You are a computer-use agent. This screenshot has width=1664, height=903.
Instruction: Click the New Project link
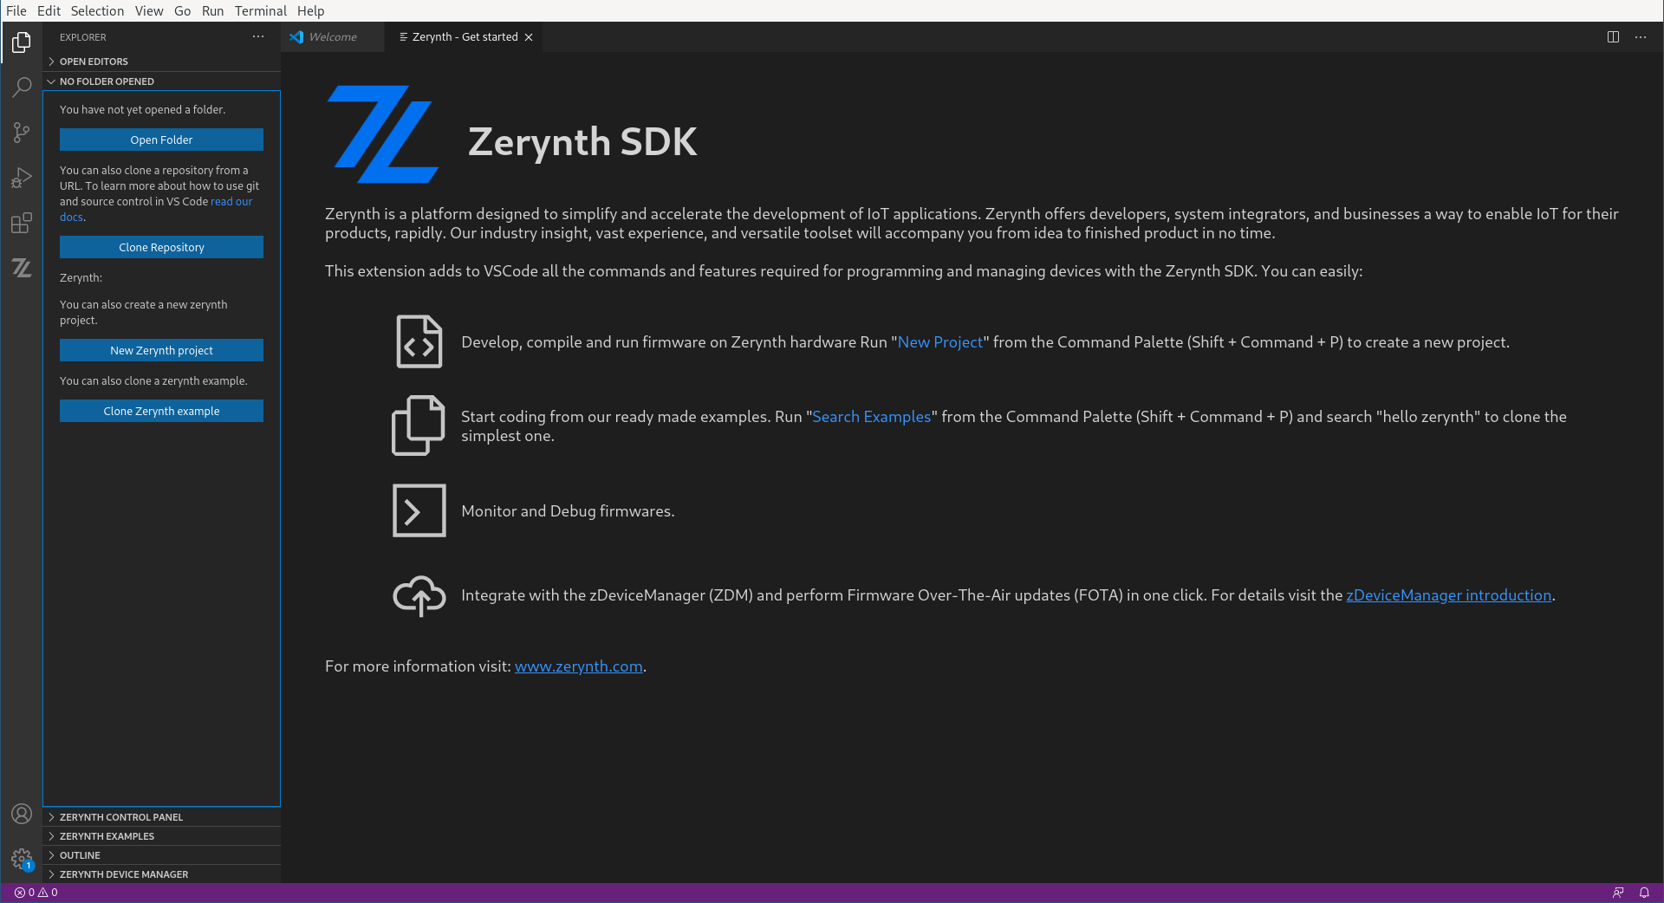click(x=940, y=342)
